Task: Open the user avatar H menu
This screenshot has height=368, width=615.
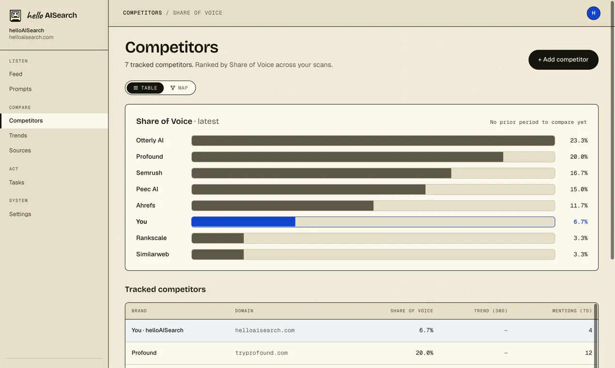Action: 593,13
